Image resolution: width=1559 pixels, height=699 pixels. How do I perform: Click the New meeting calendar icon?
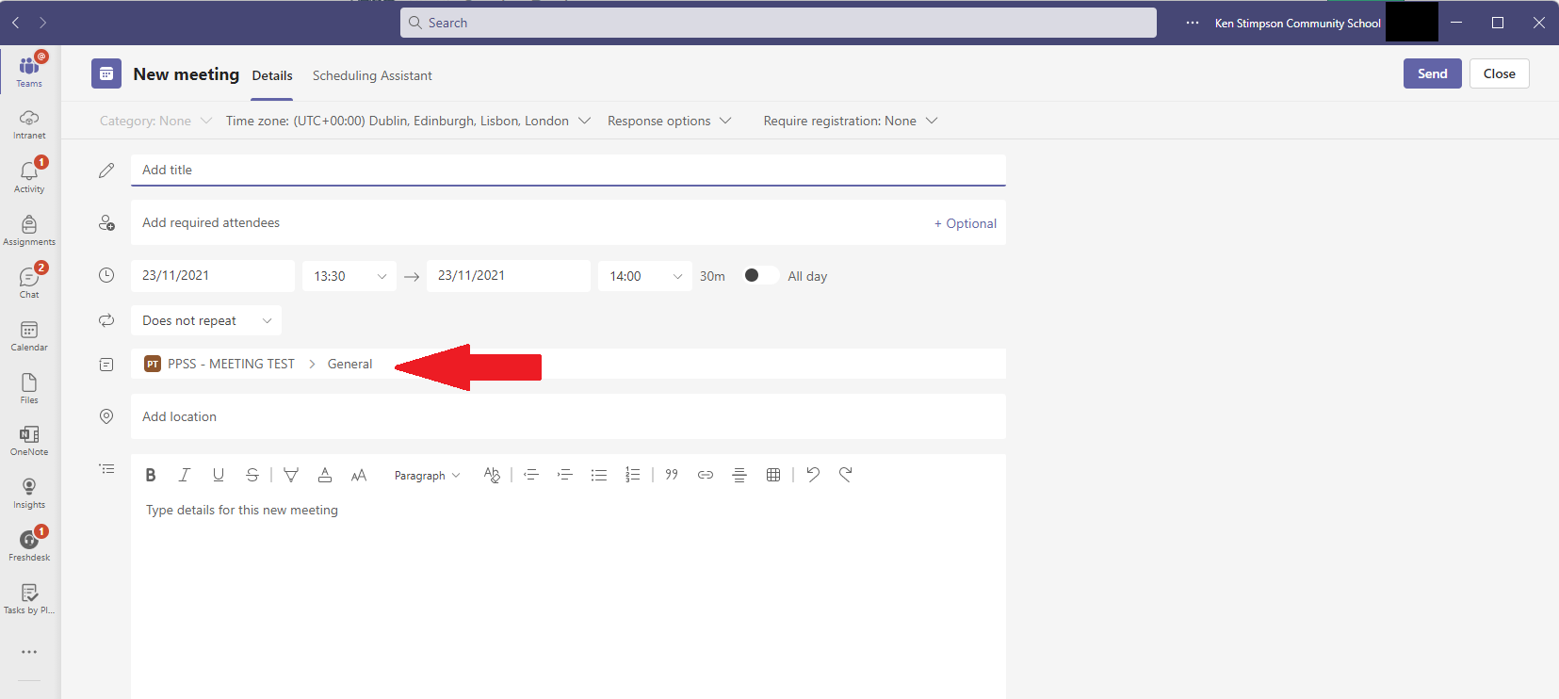click(x=106, y=73)
